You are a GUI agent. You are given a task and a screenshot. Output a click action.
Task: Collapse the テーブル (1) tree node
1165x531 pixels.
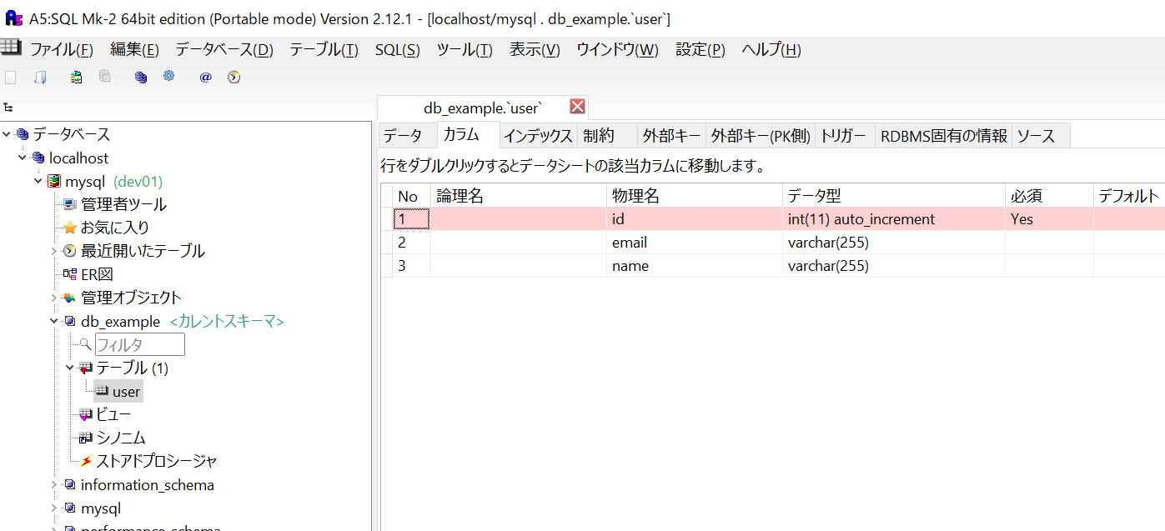(x=70, y=368)
